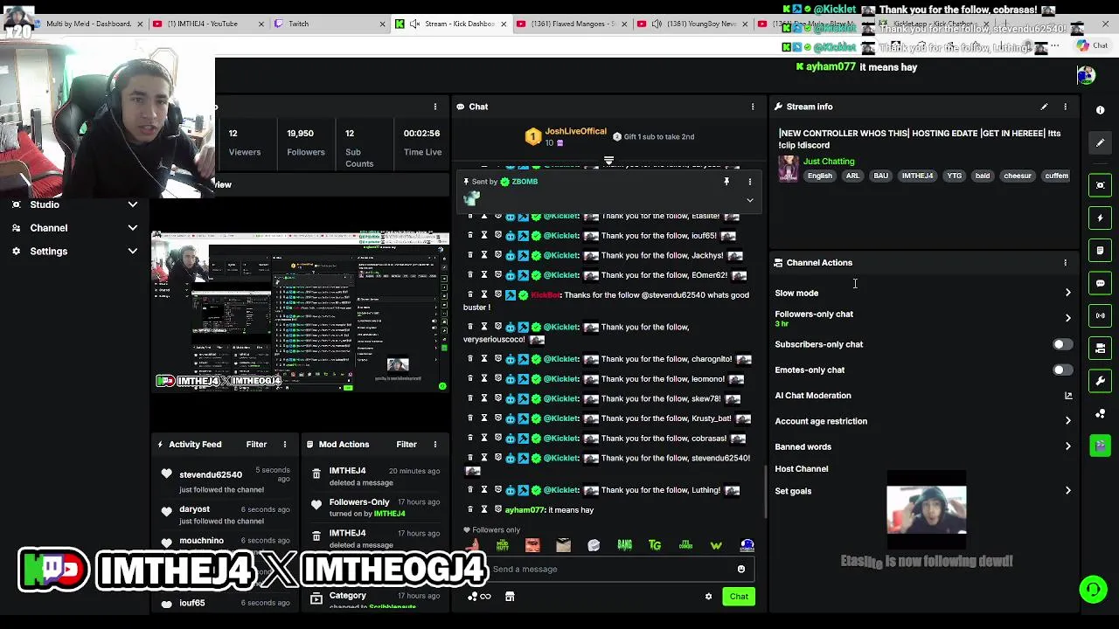Open Chat panel options menu
The height and width of the screenshot is (629, 1119).
pos(752,107)
